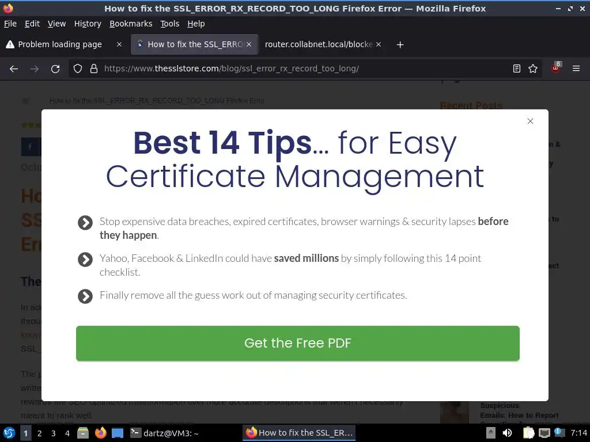Click the Firefox logo in the title bar
The image size is (590, 442).
pyautogui.click(x=8, y=8)
